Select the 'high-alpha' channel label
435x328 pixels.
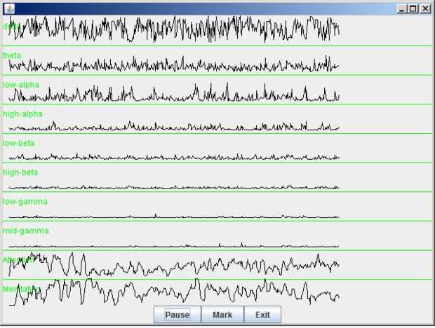(x=22, y=114)
